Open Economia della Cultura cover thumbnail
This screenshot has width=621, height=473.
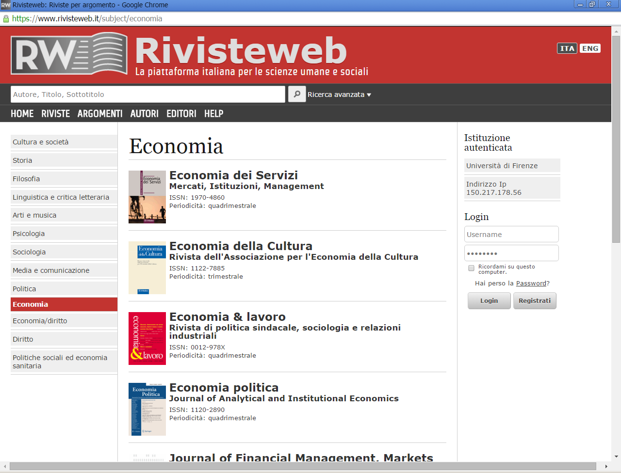[x=147, y=268]
